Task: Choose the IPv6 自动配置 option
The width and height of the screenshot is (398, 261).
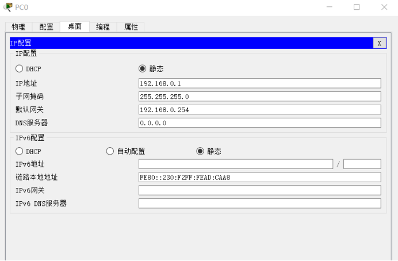Action: [110, 151]
